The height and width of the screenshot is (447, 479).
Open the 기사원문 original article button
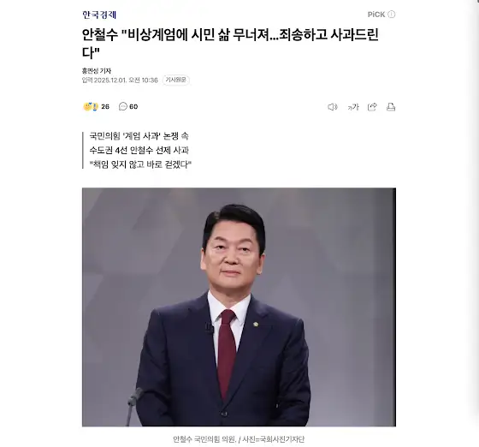(175, 80)
